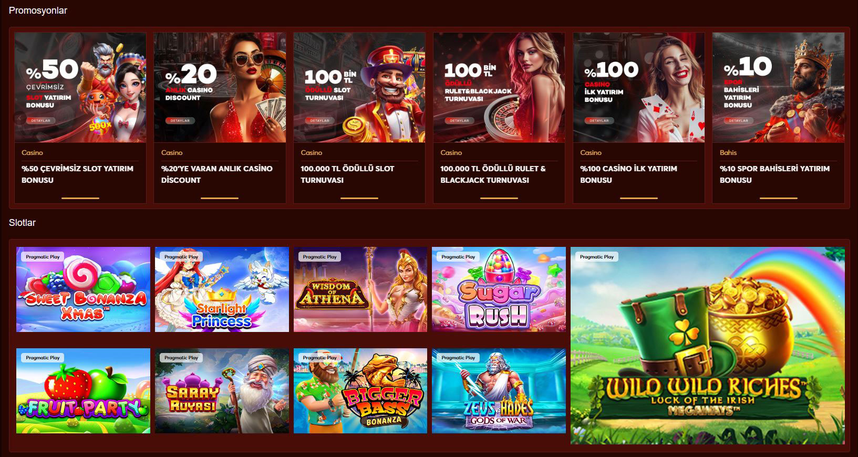Click Detaylar on %100 casino ilk yatırım banner
This screenshot has width=858, height=457.
599,120
